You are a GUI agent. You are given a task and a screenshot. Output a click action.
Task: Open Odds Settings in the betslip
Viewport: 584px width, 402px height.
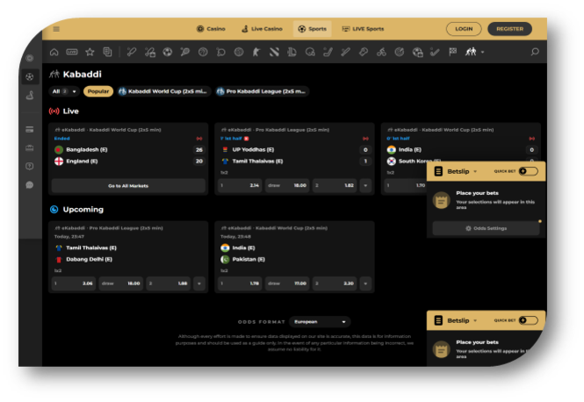pyautogui.click(x=486, y=228)
